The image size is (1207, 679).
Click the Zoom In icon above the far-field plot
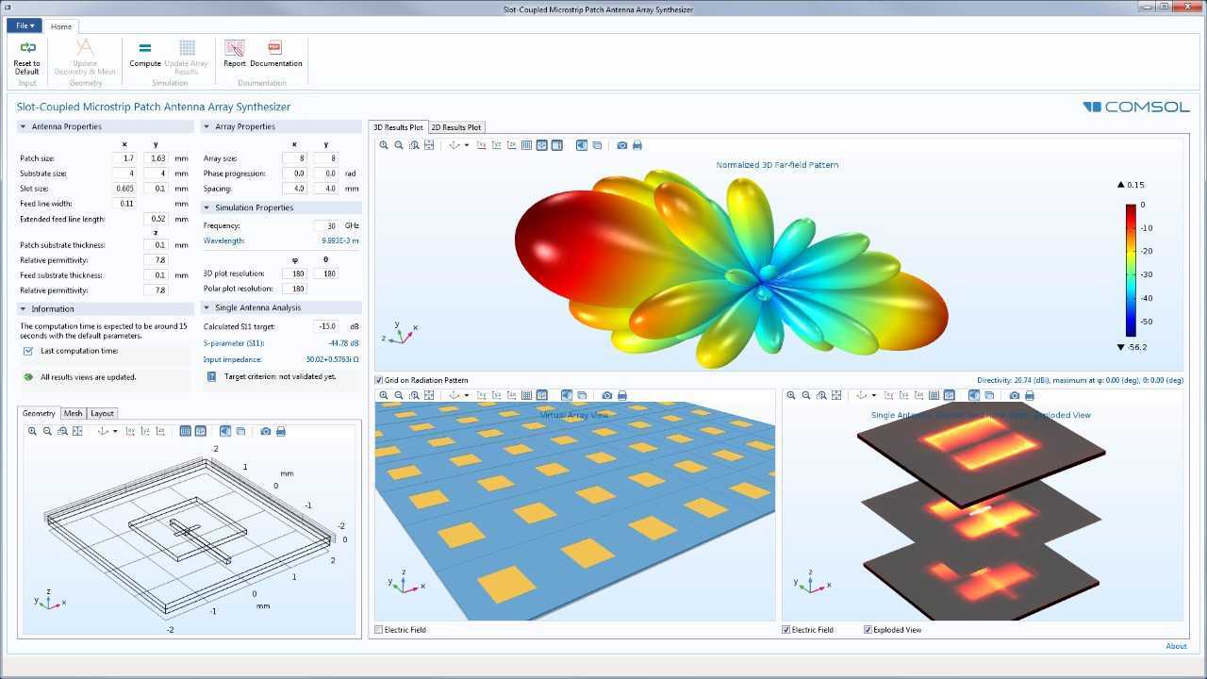coord(385,144)
